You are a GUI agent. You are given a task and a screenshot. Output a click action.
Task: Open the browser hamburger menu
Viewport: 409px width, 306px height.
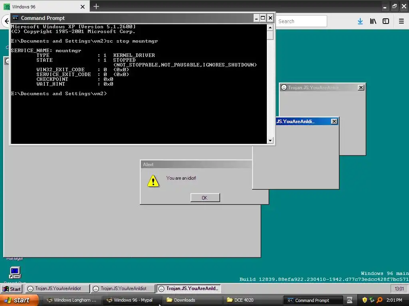[x=401, y=22]
